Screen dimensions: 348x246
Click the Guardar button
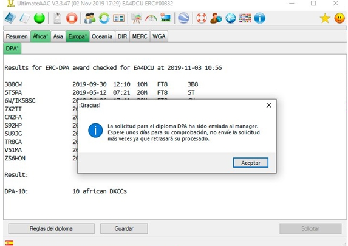click(x=124, y=228)
